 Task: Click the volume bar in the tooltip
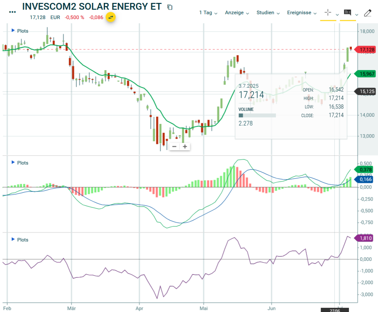coord(257,115)
